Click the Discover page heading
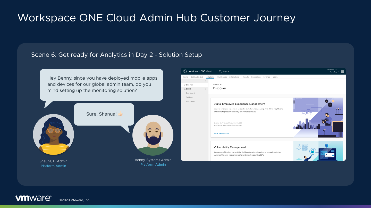This screenshot has width=371, height=208. [220, 88]
